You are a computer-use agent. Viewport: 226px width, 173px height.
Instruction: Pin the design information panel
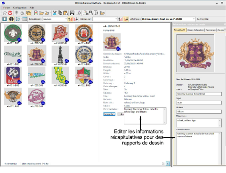[225, 24]
